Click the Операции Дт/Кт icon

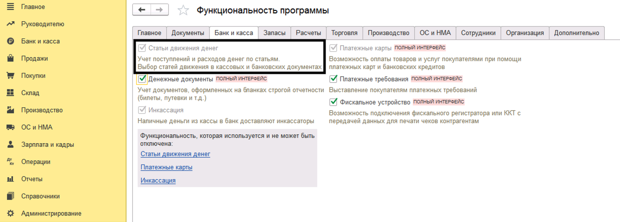click(x=10, y=162)
